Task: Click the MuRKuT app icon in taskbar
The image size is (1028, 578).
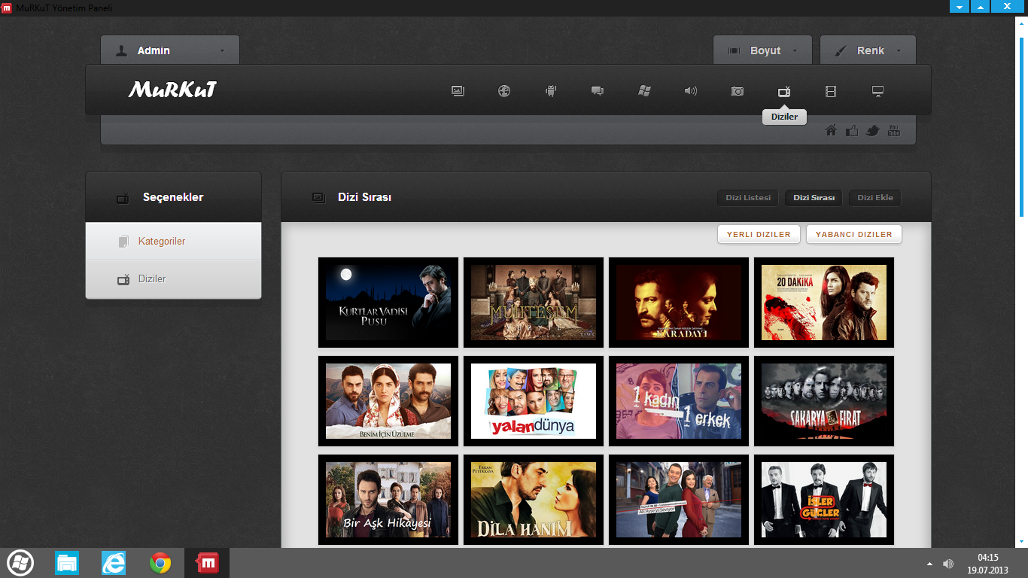Action: coord(207,563)
